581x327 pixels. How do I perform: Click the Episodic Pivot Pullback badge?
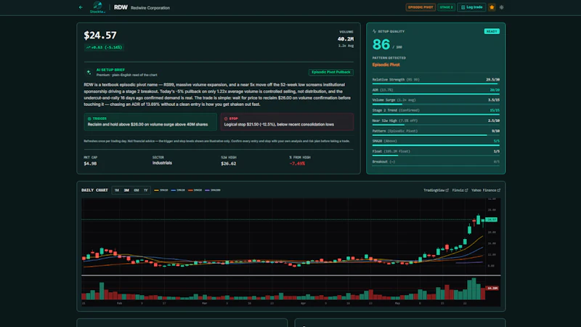[331, 72]
